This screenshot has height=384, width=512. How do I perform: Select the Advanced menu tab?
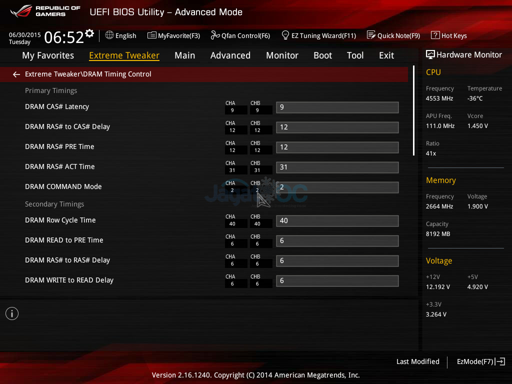point(230,55)
